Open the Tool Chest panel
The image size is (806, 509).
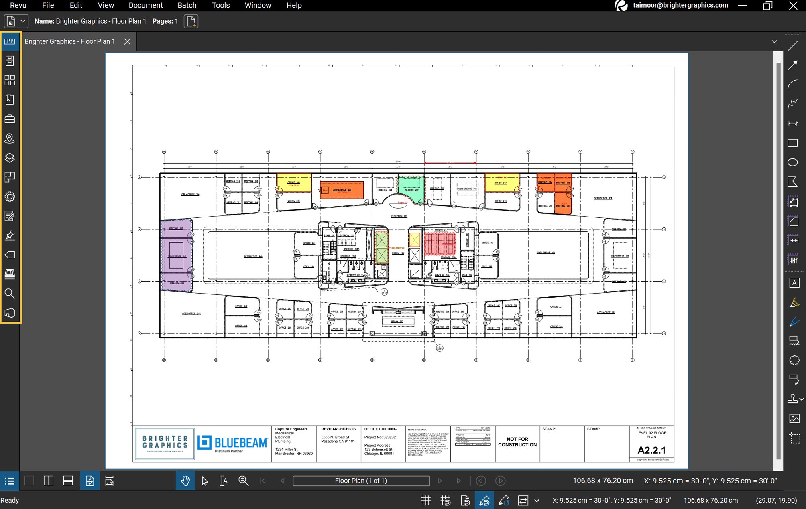pyautogui.click(x=10, y=119)
